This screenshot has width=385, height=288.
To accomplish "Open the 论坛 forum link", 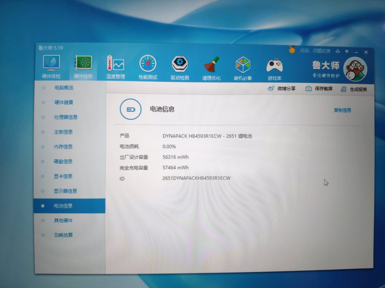I will point(304,50).
